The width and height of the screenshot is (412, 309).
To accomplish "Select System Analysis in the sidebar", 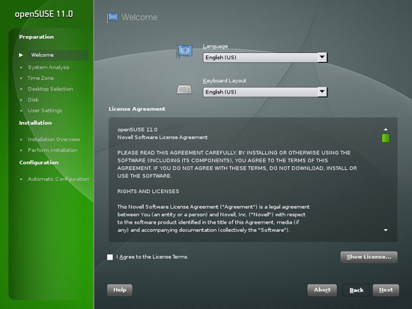I will pos(49,67).
